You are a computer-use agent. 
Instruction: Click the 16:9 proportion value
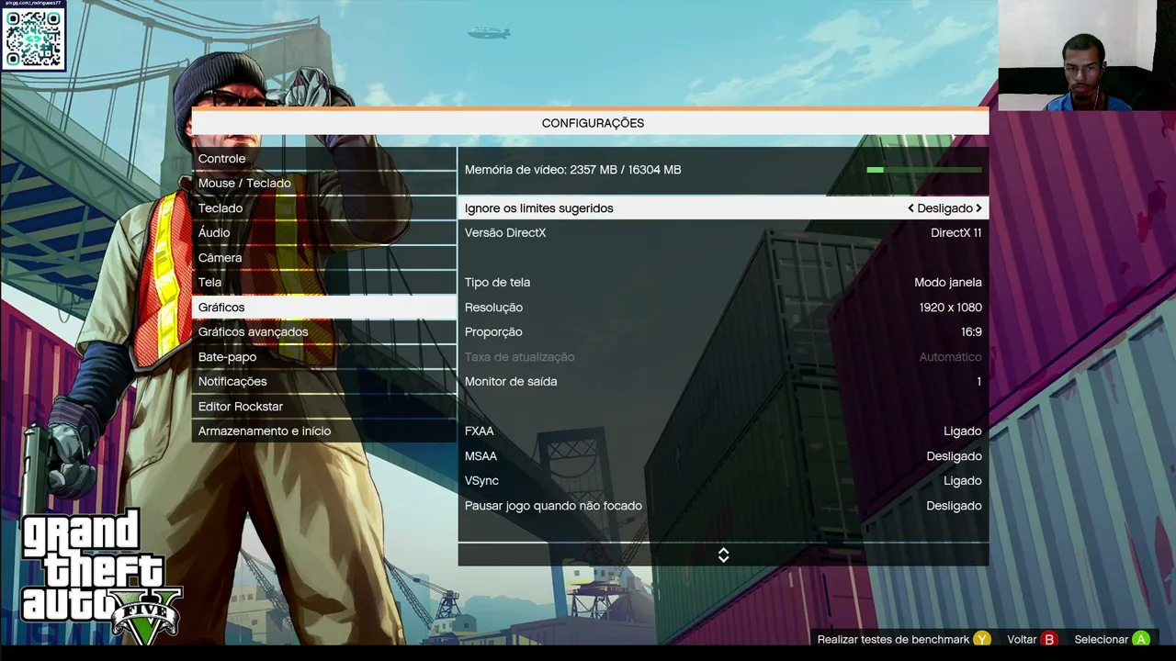(x=971, y=332)
